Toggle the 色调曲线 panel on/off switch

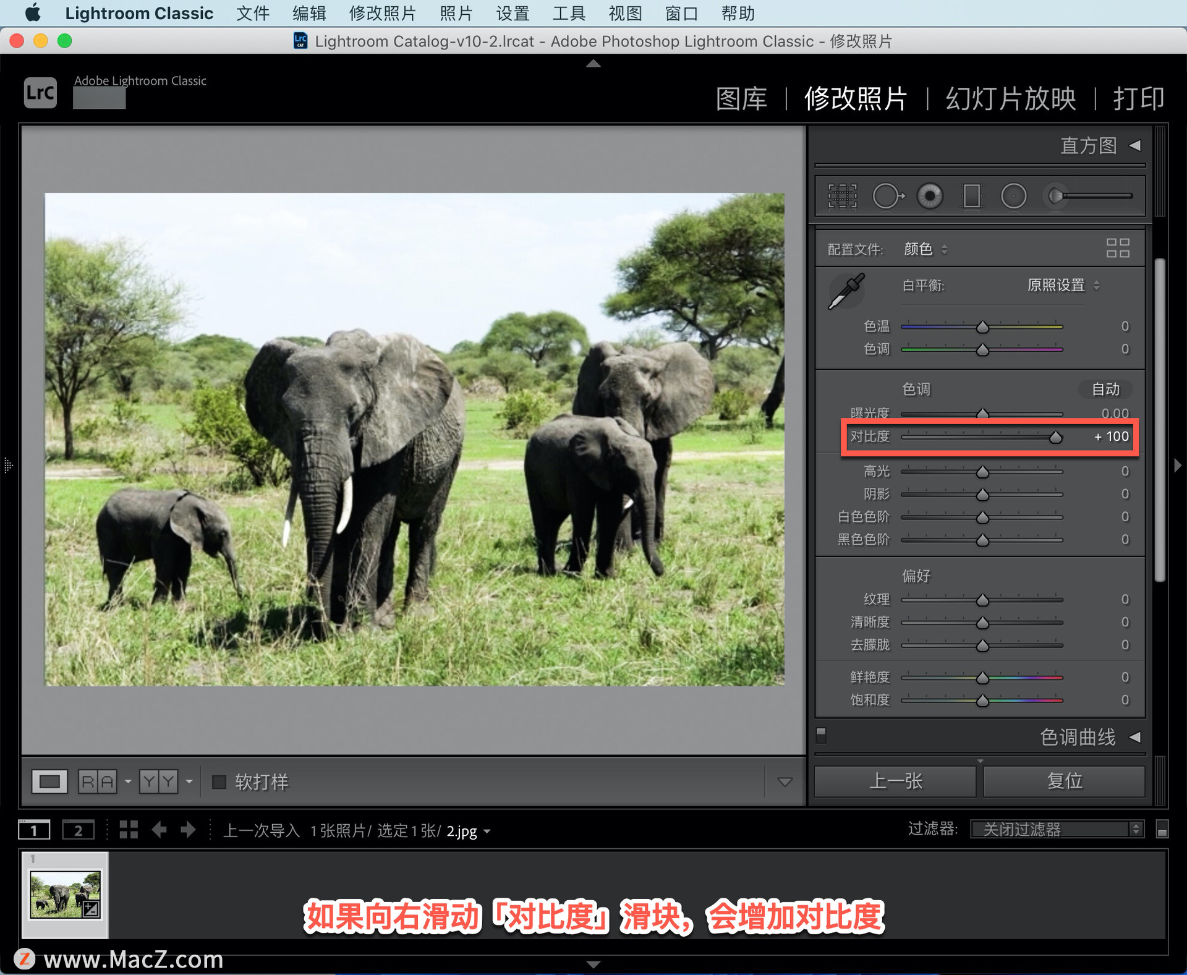(x=821, y=734)
